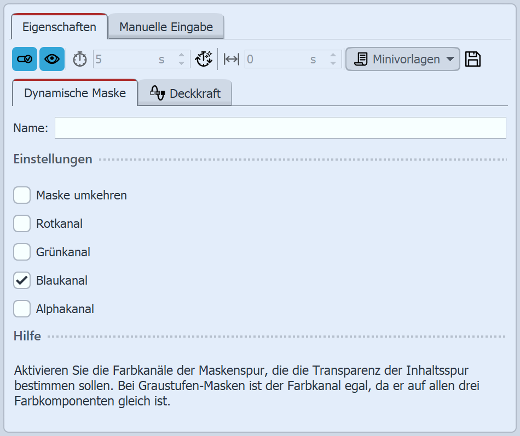Check the Rotkanal option

tap(22, 223)
